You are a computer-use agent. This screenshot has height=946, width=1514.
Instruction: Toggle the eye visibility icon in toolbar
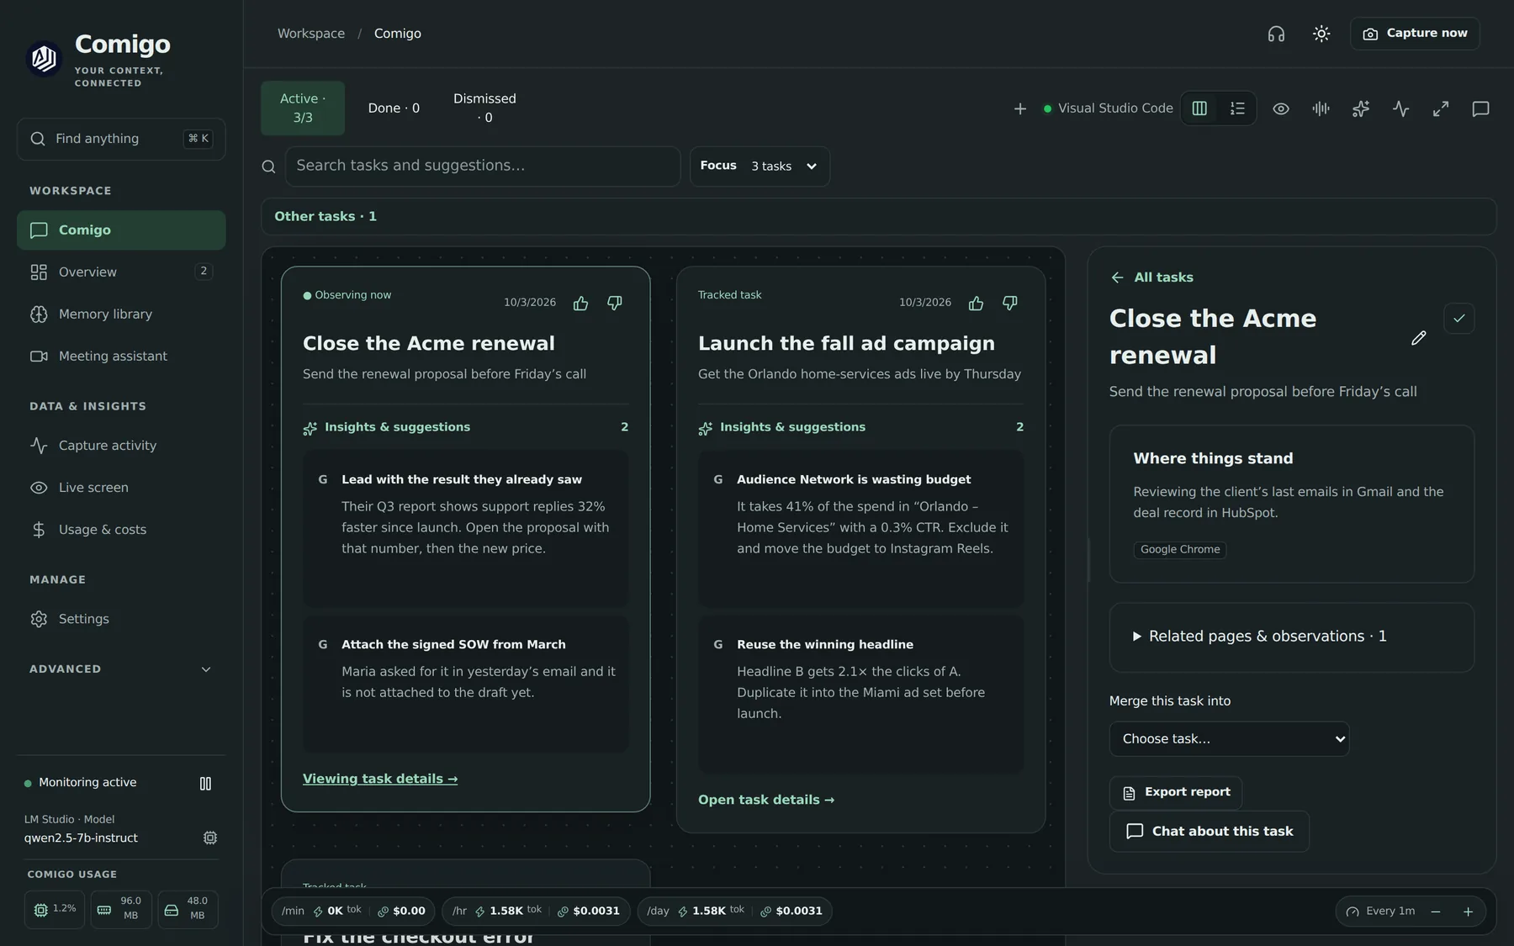1280,108
